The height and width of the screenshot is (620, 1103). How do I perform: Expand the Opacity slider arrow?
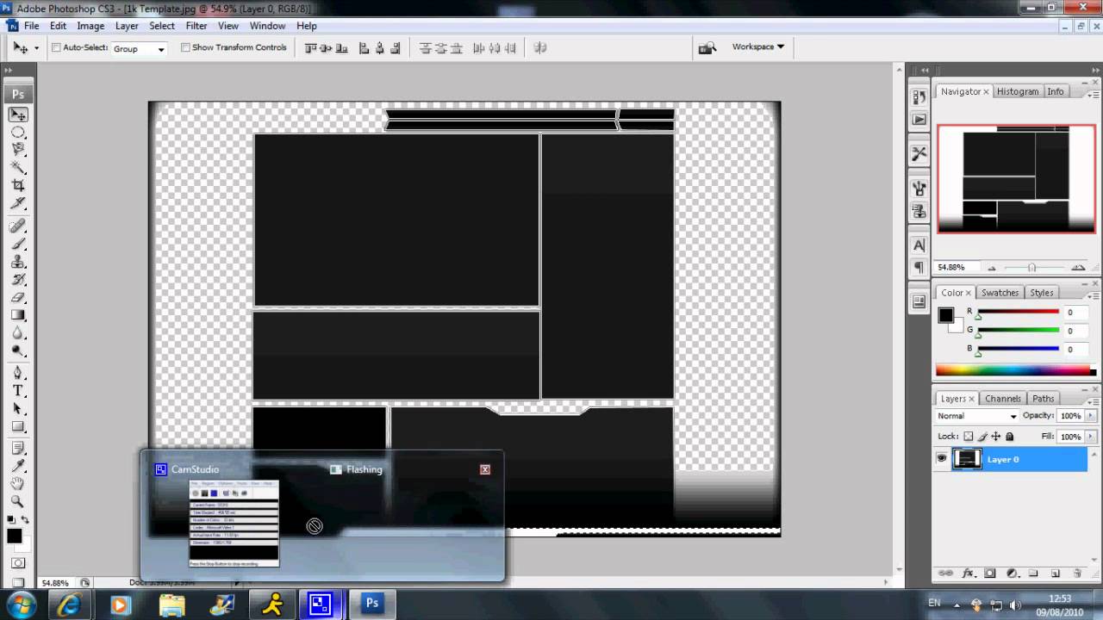click(x=1090, y=416)
